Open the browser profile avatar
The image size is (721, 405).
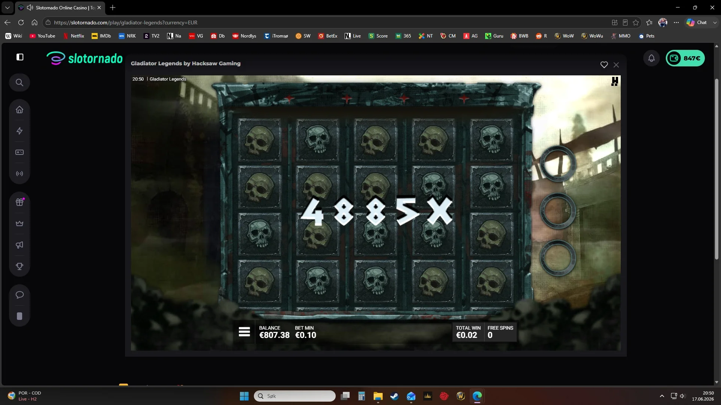pos(663,22)
